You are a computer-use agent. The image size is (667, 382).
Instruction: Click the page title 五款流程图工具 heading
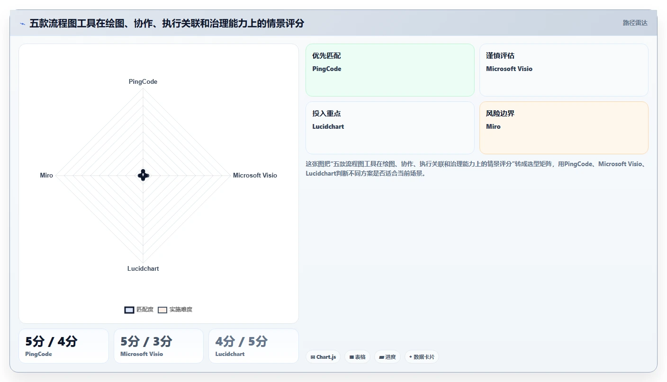point(167,23)
